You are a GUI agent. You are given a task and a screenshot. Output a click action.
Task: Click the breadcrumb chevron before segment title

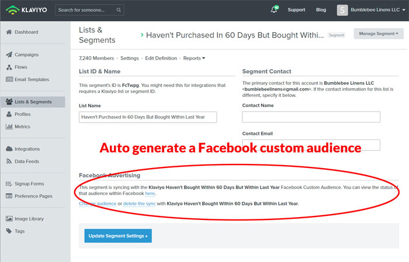pos(142,34)
